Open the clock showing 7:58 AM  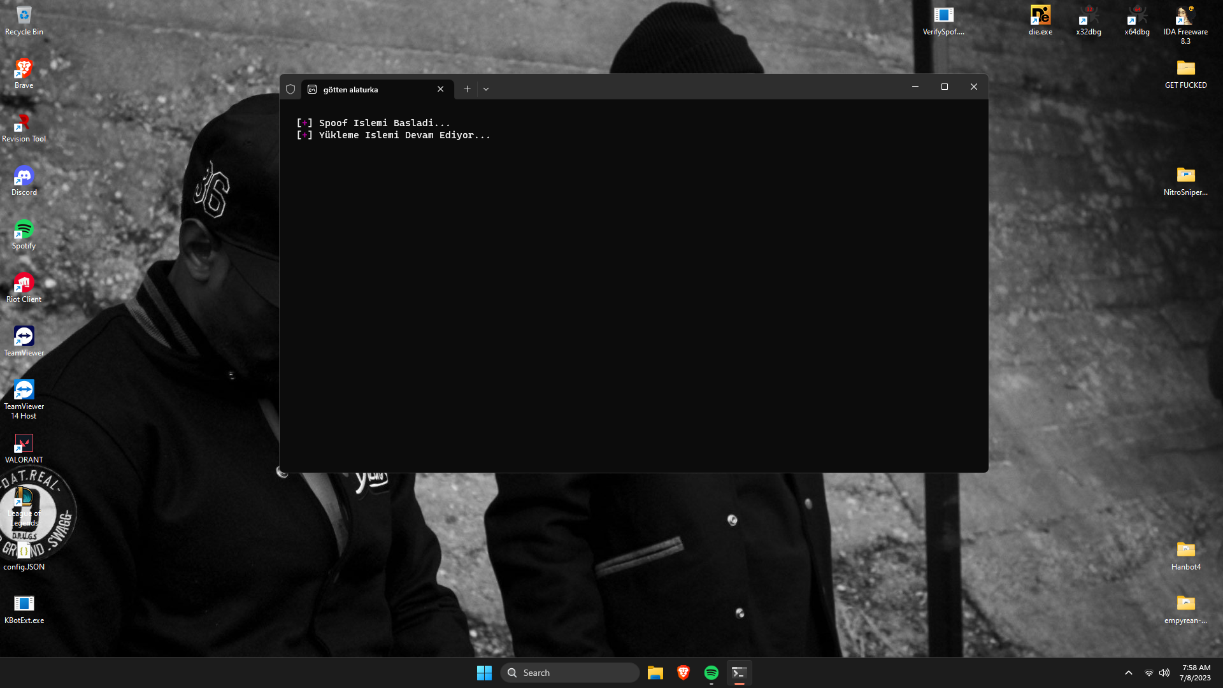tap(1196, 673)
